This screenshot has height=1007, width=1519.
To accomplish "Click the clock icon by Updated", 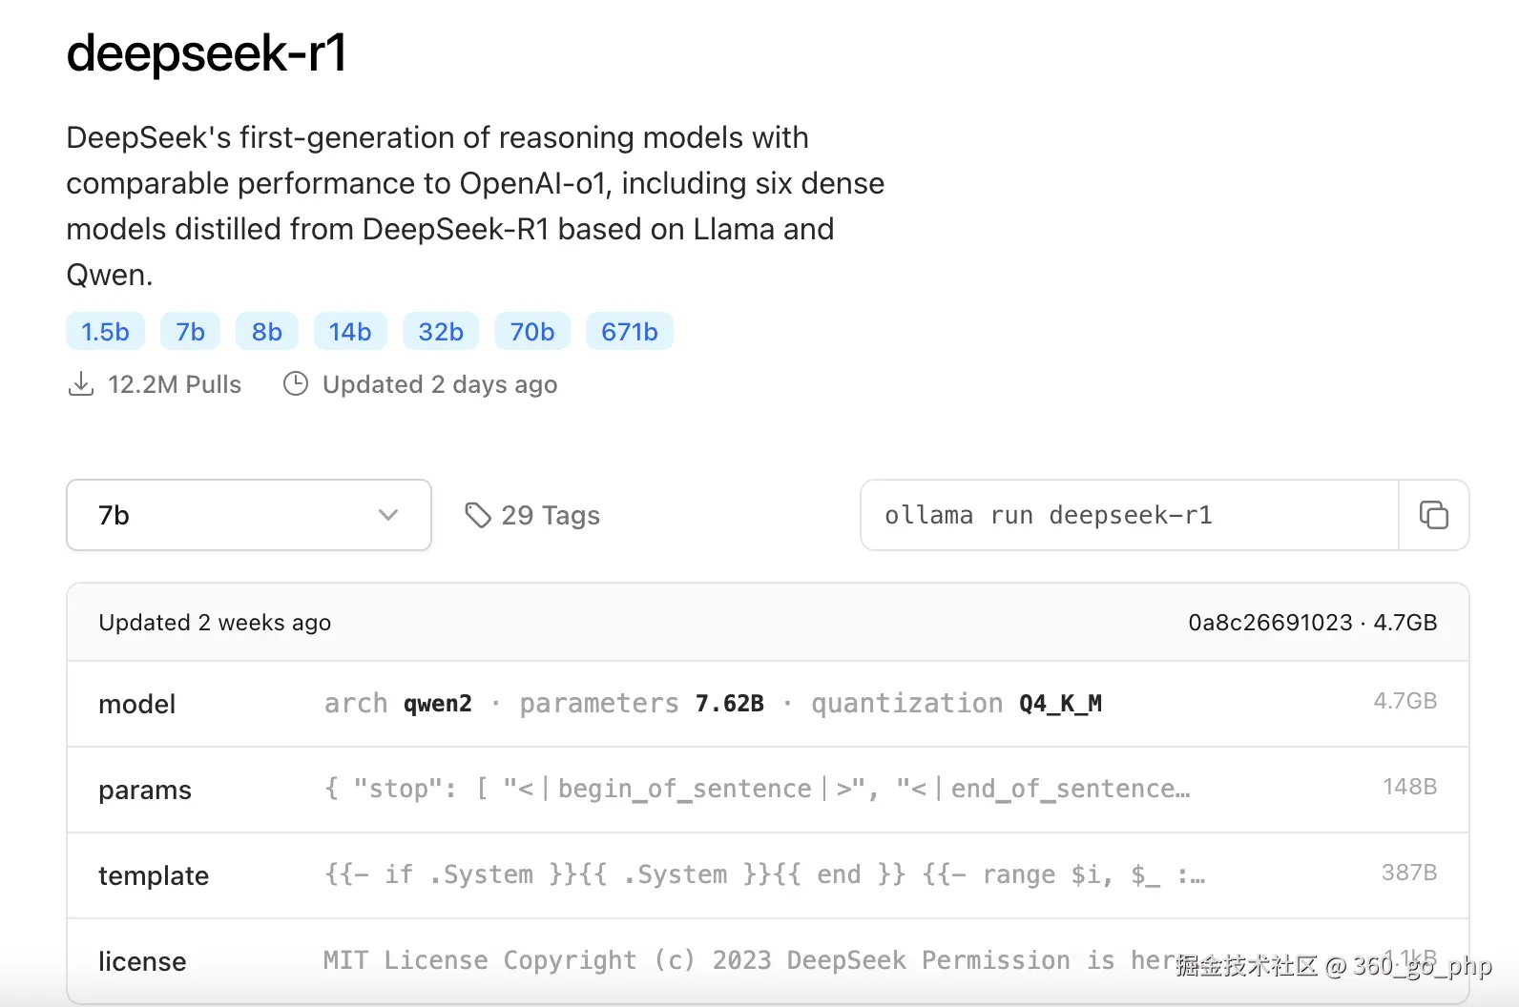I will pos(296,383).
